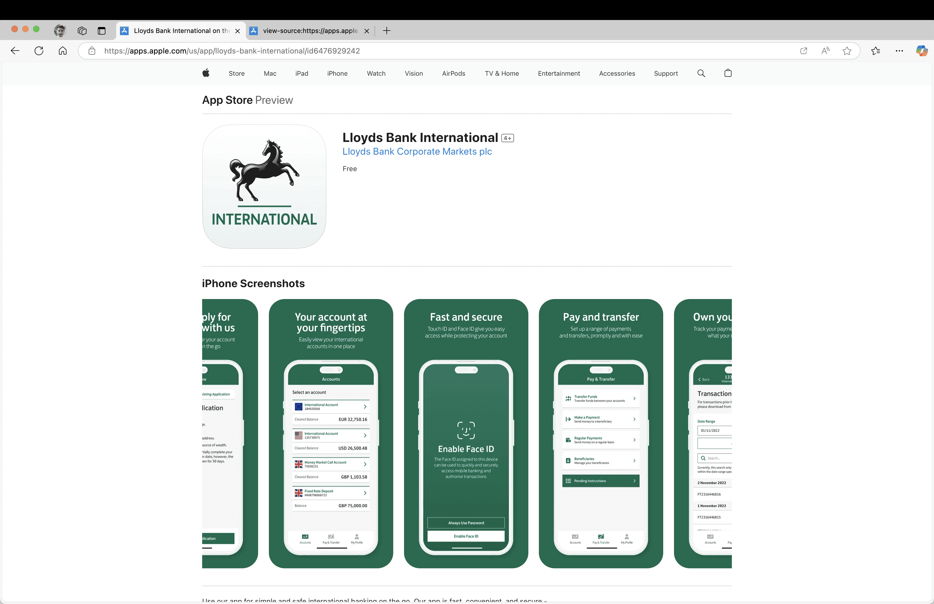Click the browser refresh button

39,51
